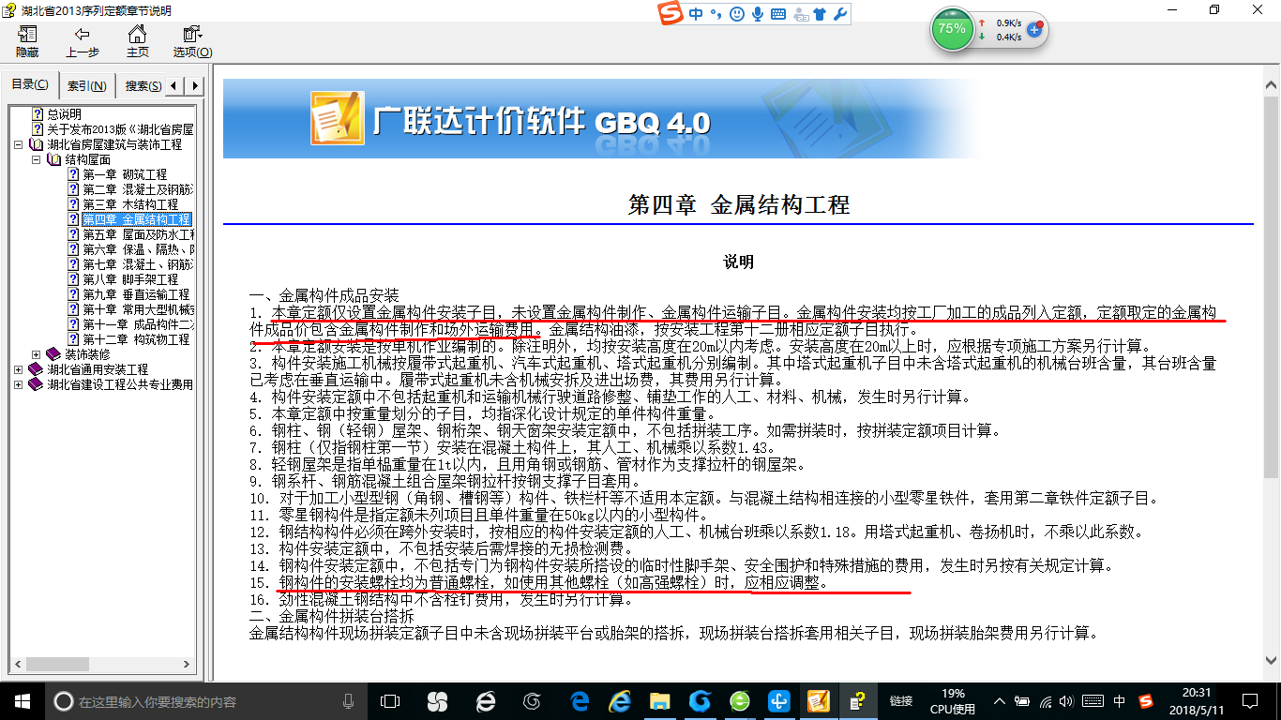Click the Sogou microphone voice input icon

pos(757,14)
